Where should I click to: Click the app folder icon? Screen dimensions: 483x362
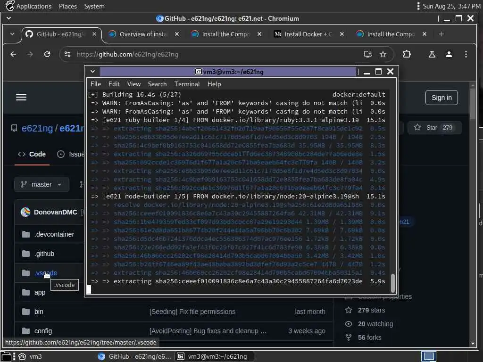[26, 292]
